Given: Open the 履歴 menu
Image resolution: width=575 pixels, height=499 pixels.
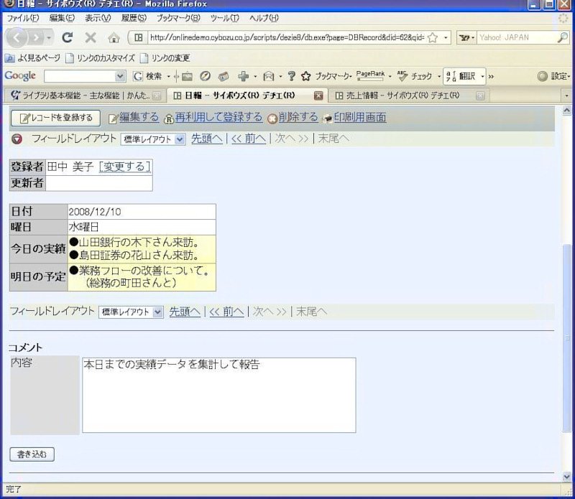Looking at the screenshot, I should 134,18.
